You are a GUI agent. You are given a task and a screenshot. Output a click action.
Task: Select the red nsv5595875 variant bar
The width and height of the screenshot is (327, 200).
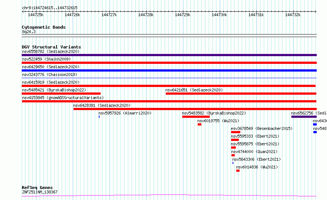[233, 148]
